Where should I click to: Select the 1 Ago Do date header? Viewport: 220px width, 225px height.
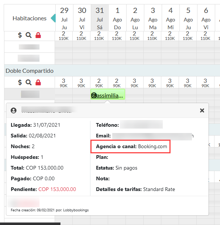coord(117,18)
